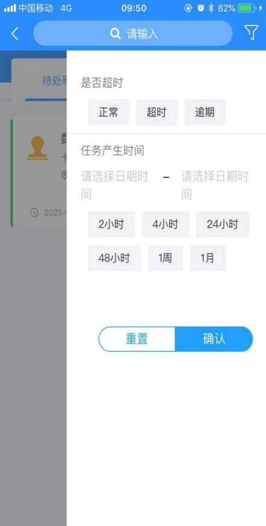Viewport: 266px width, 526px height.
Task: Tap the clock icon on task card
Action: (x=34, y=212)
